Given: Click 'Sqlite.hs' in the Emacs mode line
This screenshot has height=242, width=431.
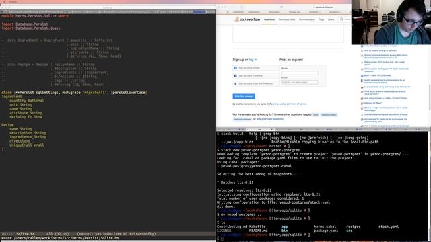Looking at the screenshot, I should click(x=26, y=234).
